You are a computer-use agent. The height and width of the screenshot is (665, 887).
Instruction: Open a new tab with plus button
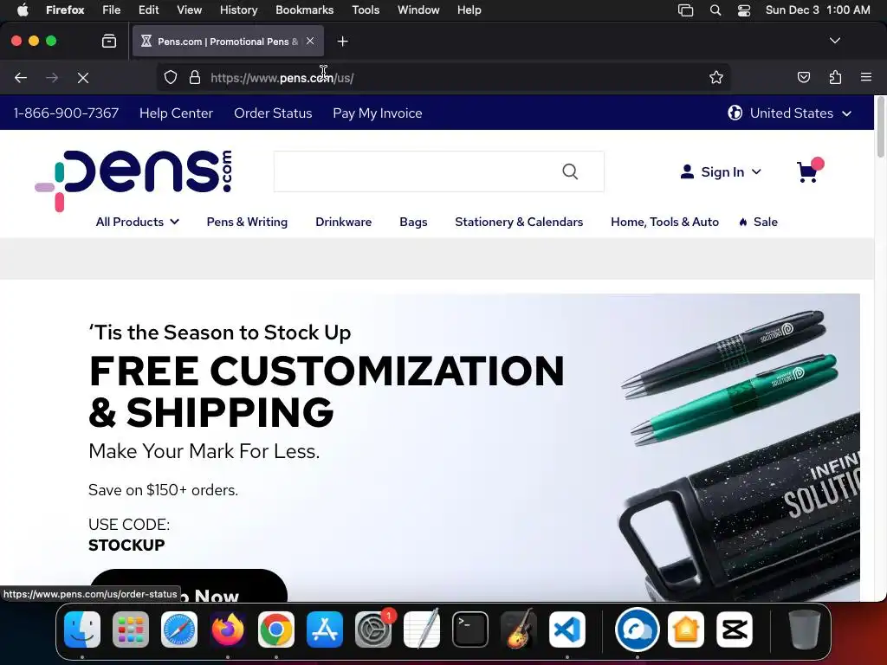tap(342, 42)
